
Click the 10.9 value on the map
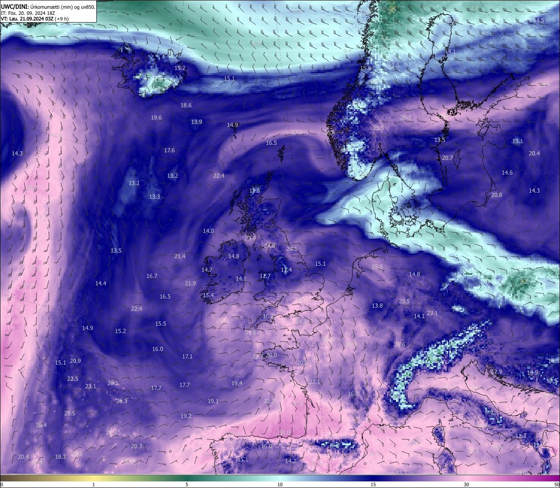pos(532,372)
